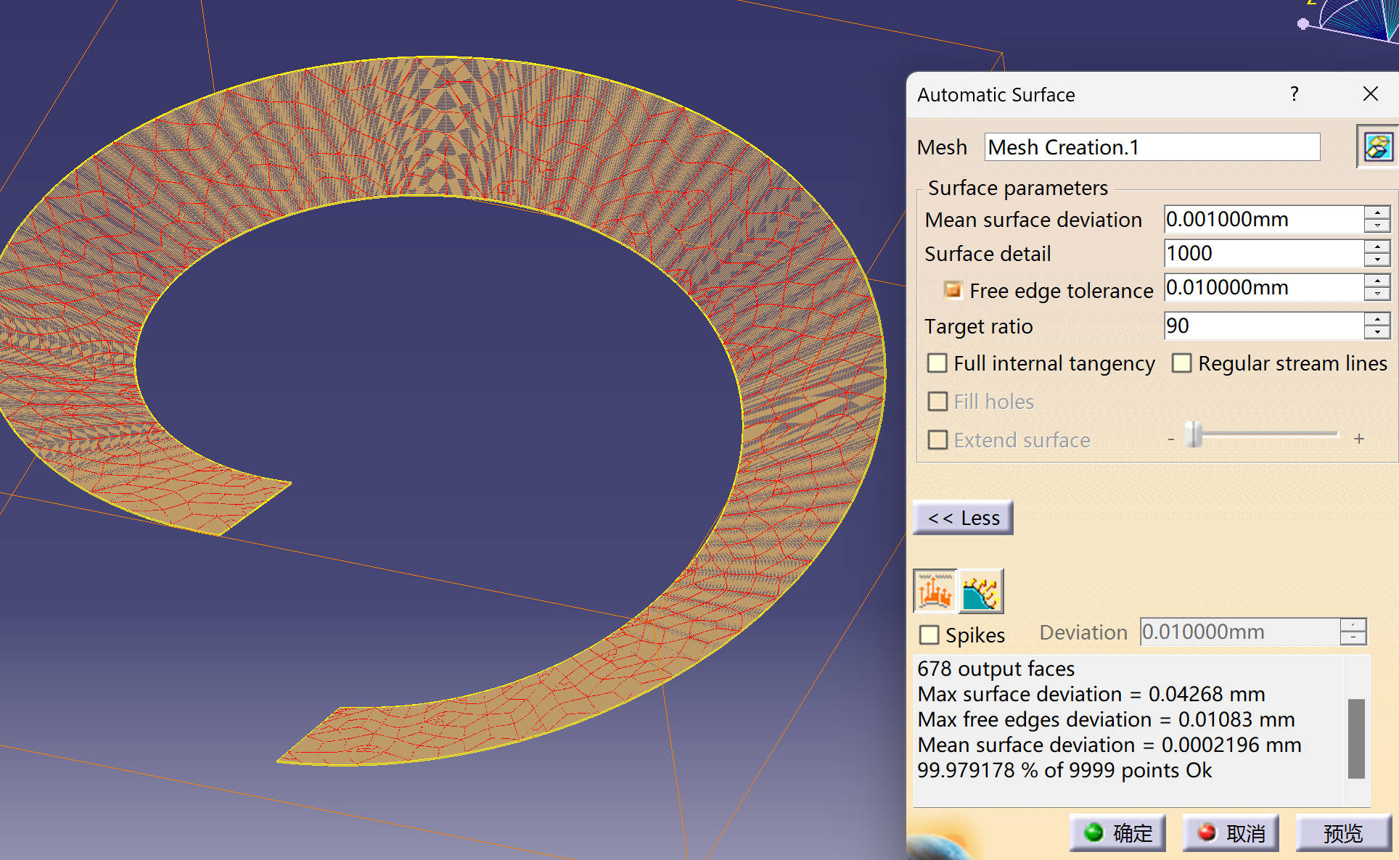Click the Mesh Creation.1 input field

point(1152,147)
